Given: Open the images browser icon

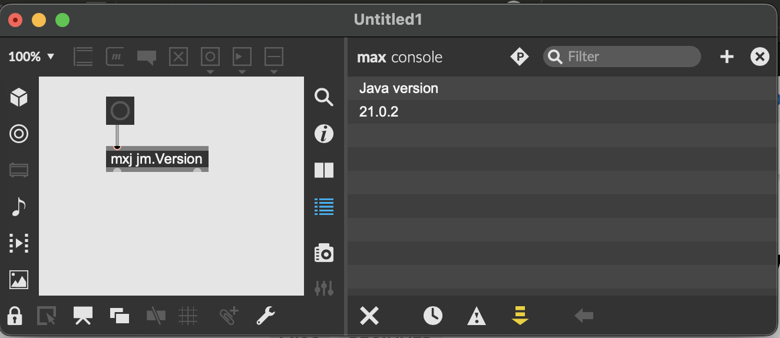Looking at the screenshot, I should [19, 280].
